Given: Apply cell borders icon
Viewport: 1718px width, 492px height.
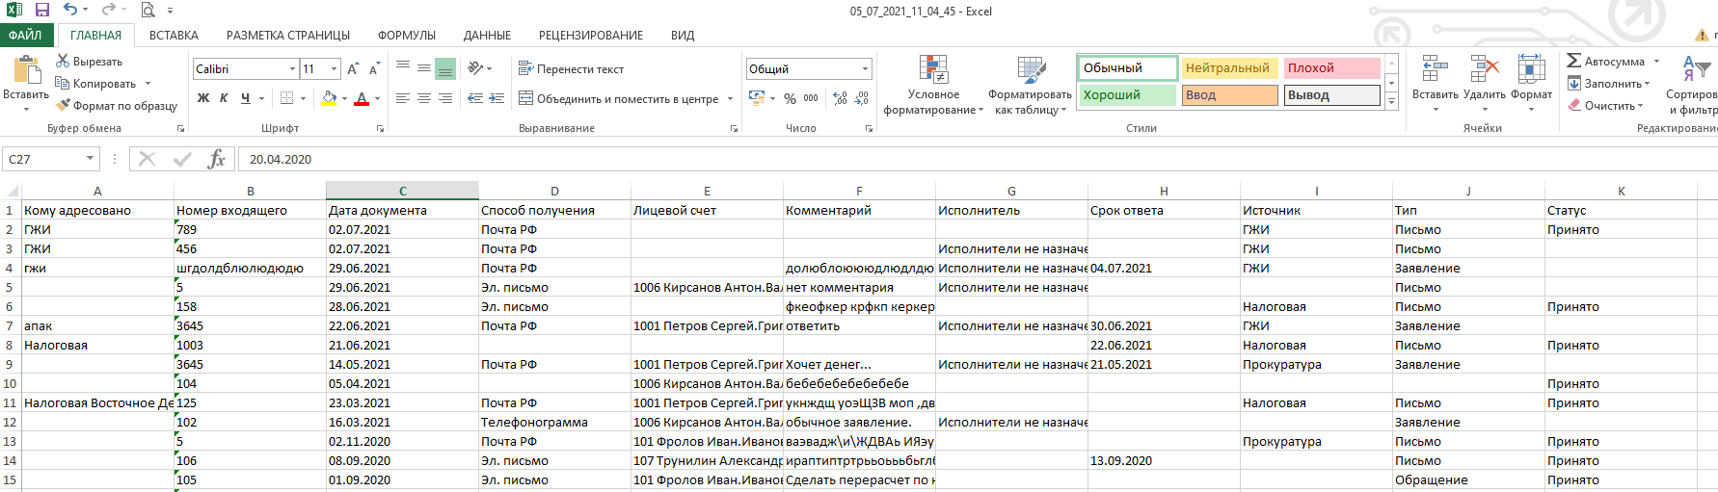Looking at the screenshot, I should (x=286, y=98).
